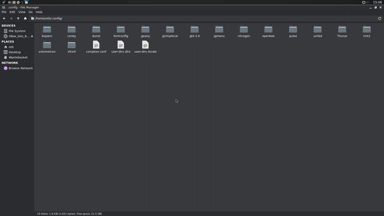Screen dimensions: 384x216
Task: Go forward with the forward arrow
Action: (11, 19)
